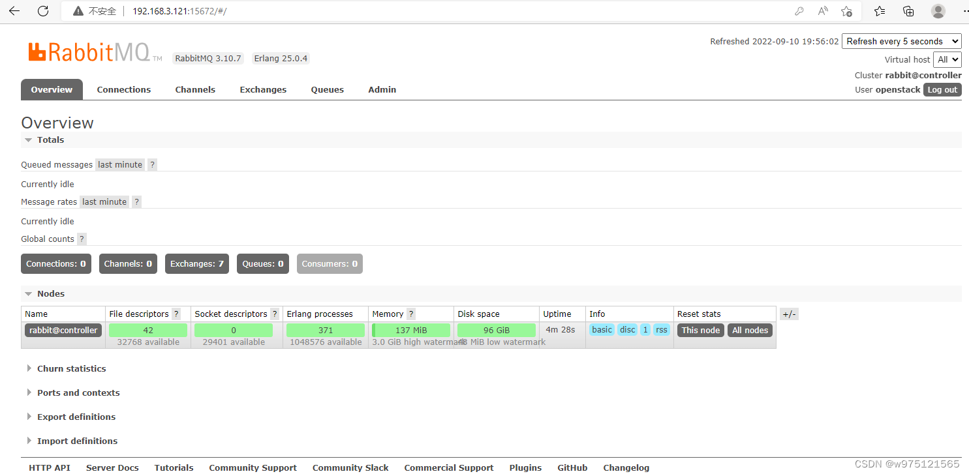This screenshot has height=474, width=969.
Task: Click the rabbit@controller node name
Action: click(63, 330)
